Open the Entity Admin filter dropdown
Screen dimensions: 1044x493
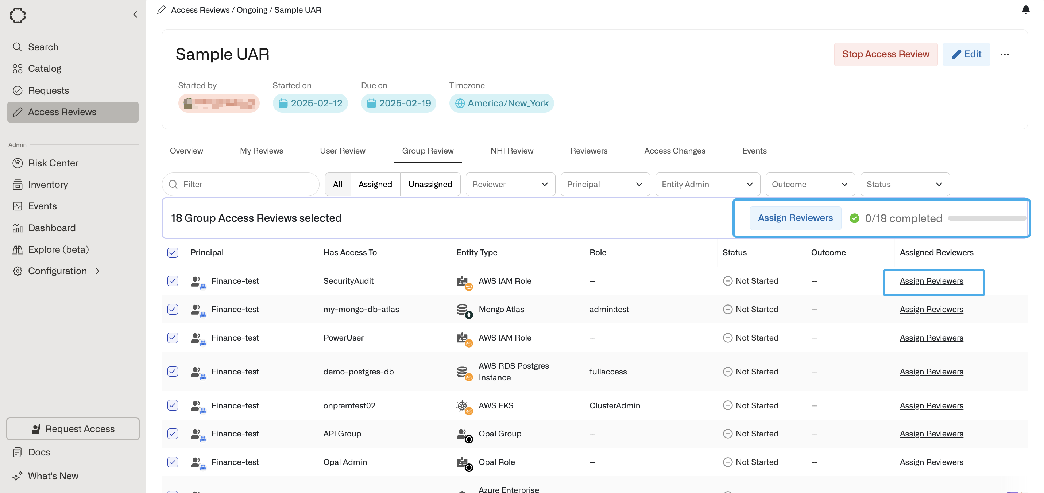point(707,184)
